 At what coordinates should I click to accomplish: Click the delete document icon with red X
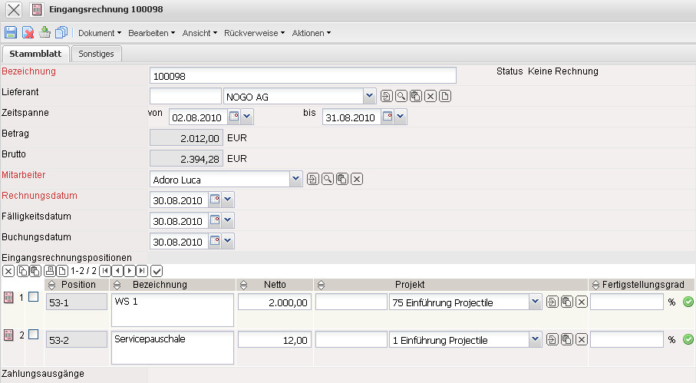[28, 32]
